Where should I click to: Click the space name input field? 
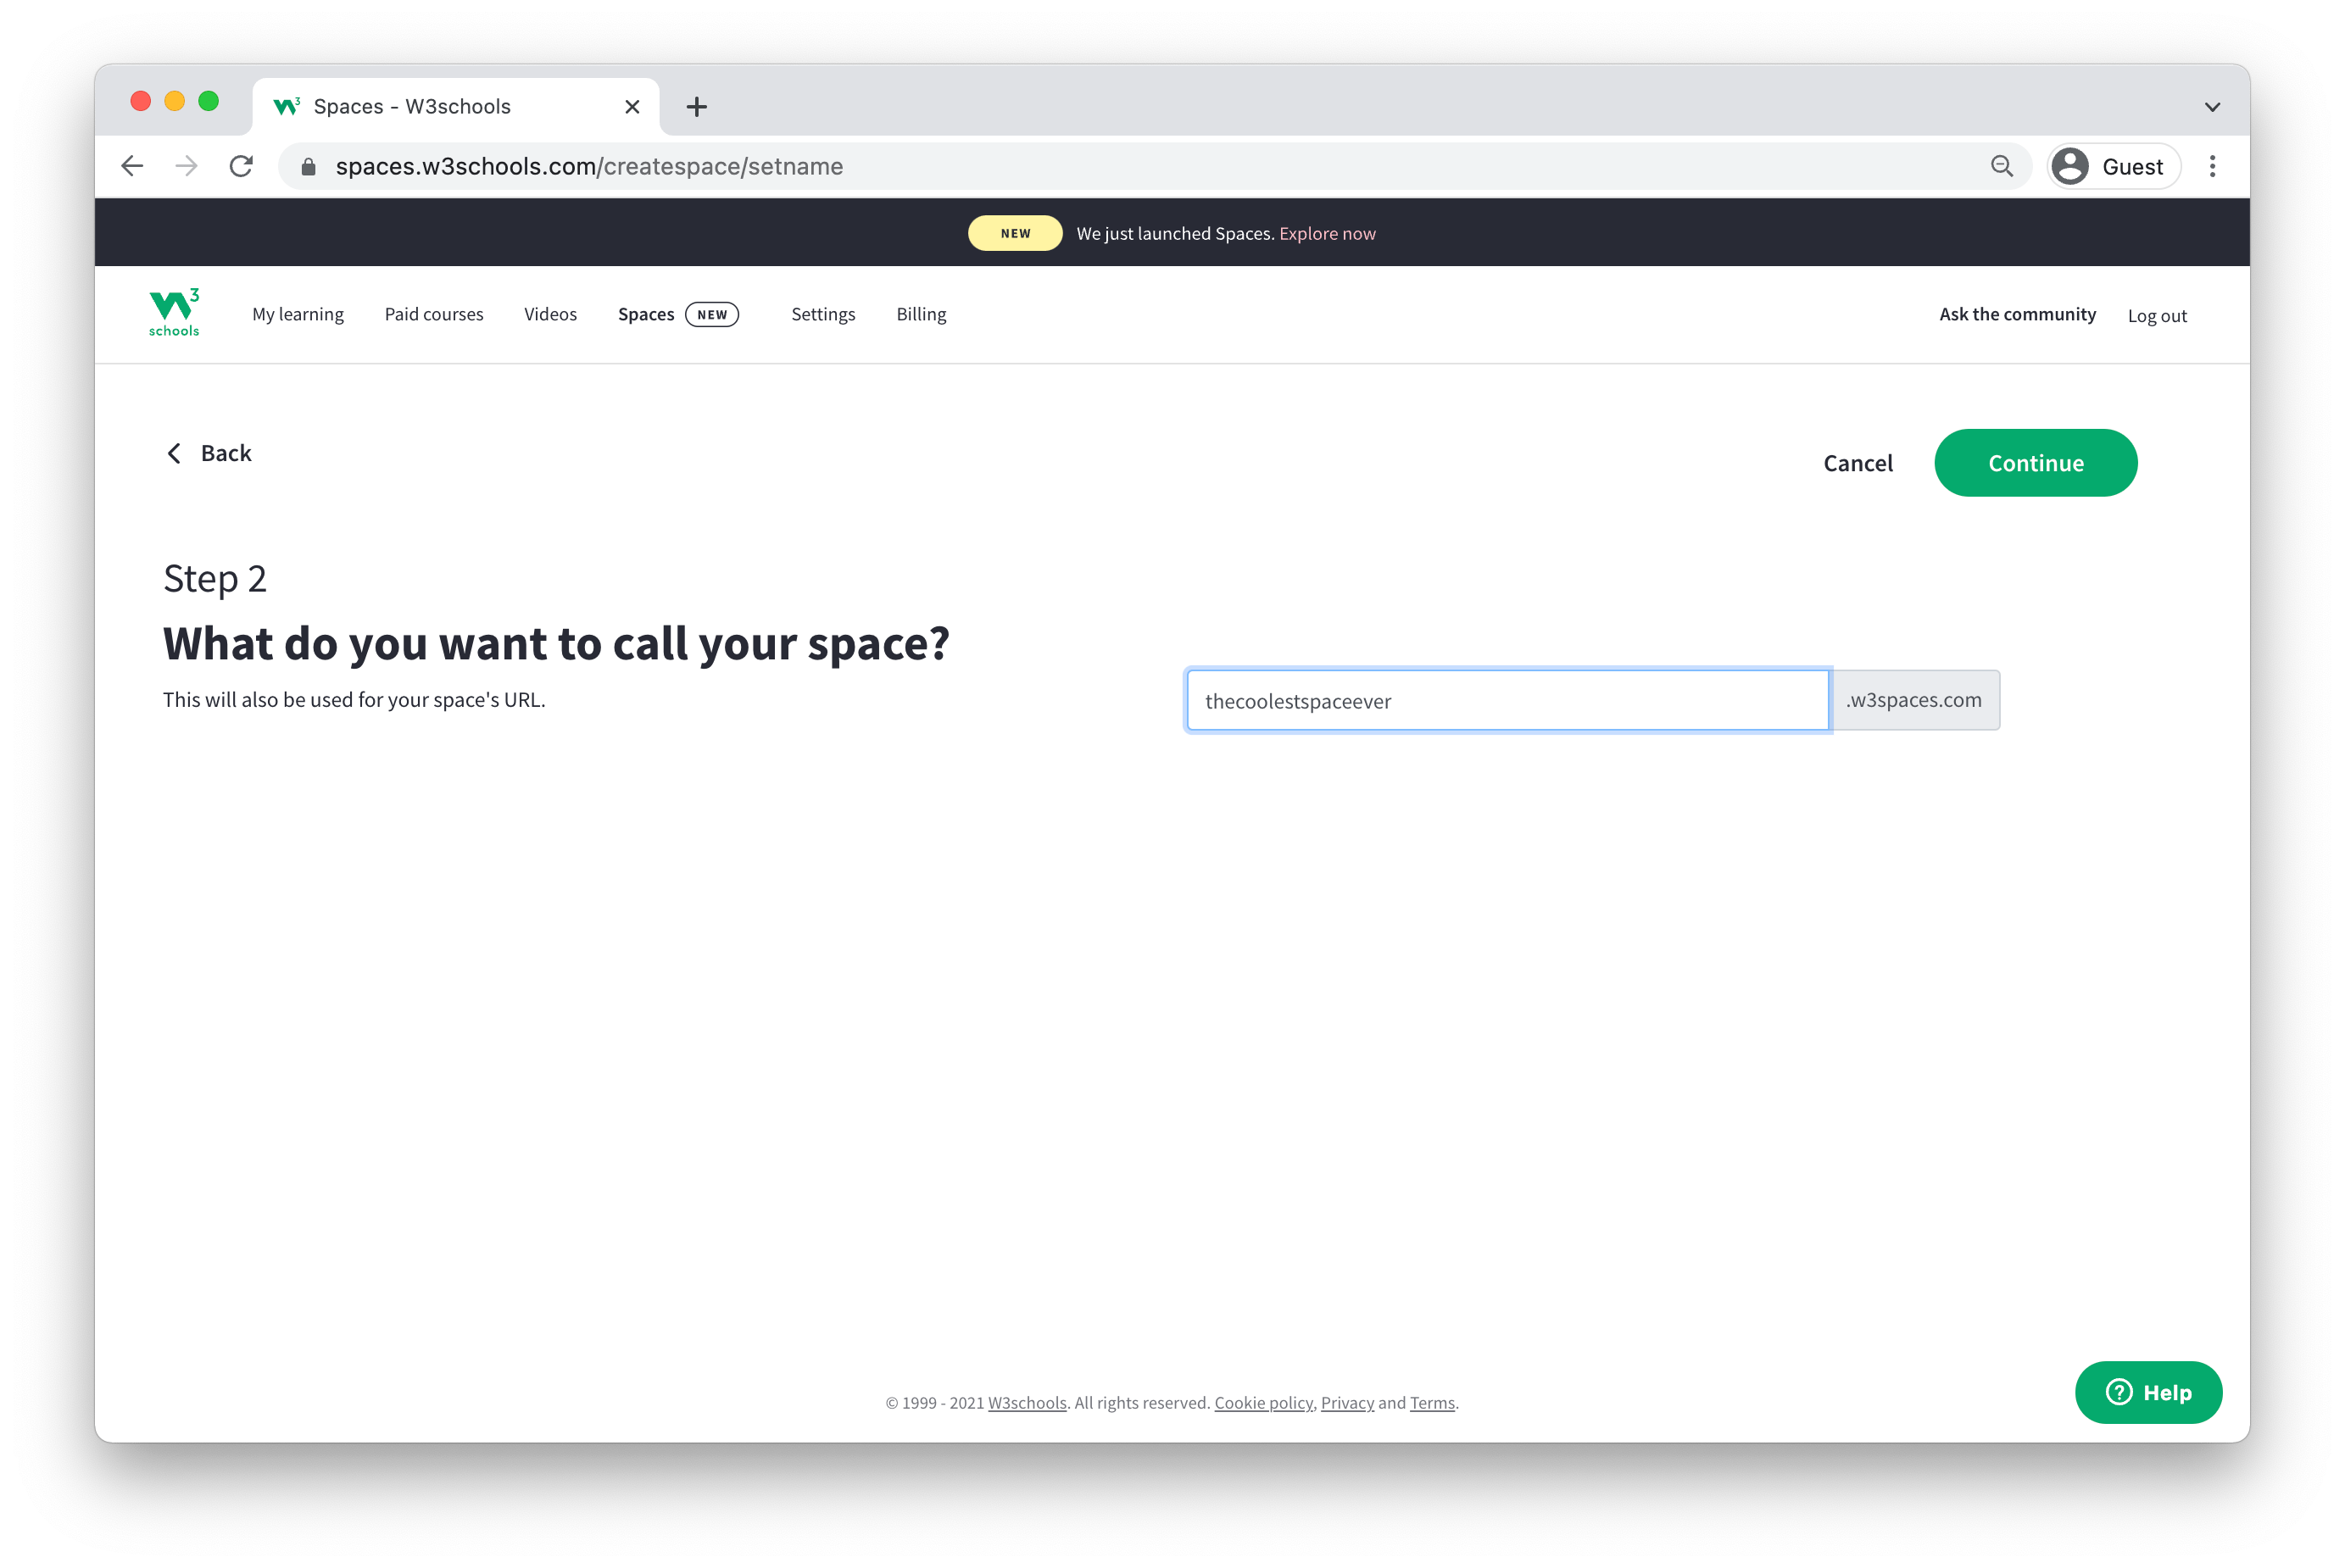click(1508, 700)
